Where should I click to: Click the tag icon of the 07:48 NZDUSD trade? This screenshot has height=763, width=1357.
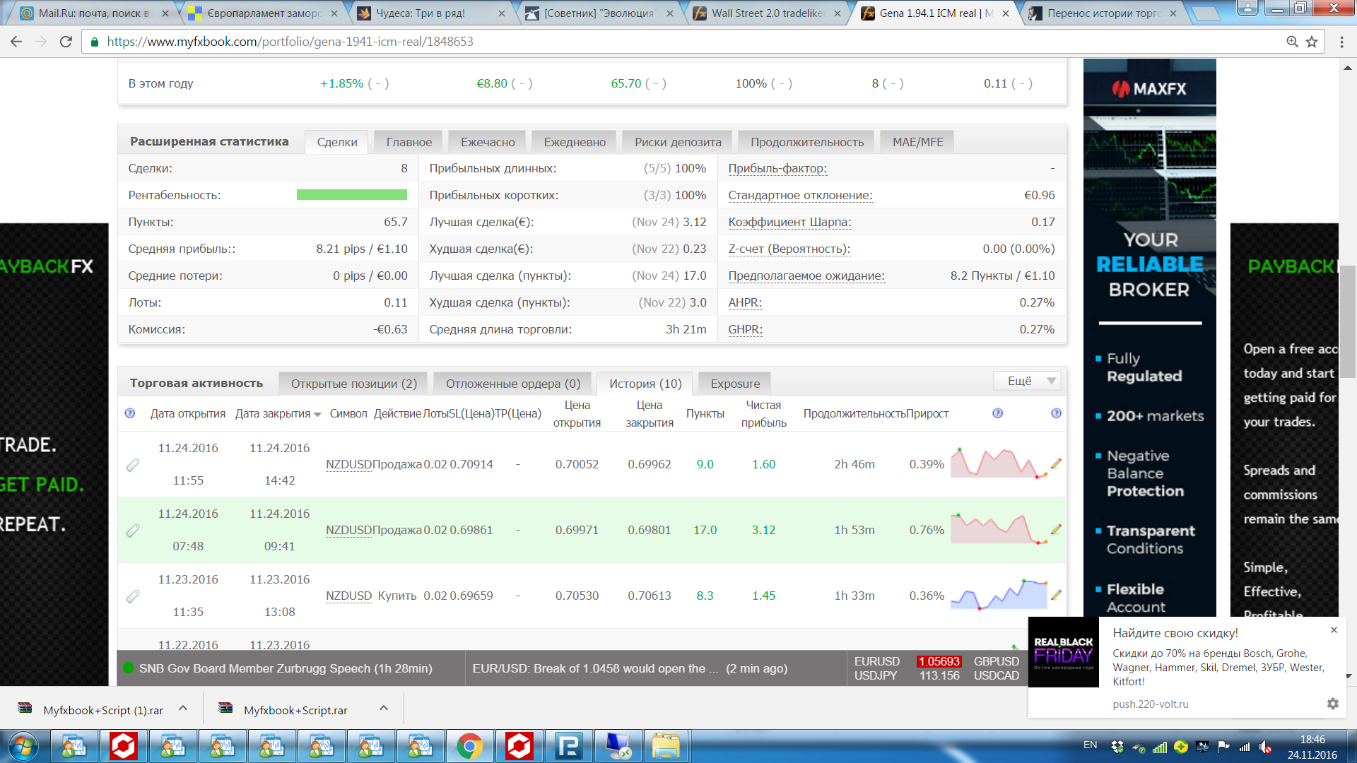pos(132,531)
